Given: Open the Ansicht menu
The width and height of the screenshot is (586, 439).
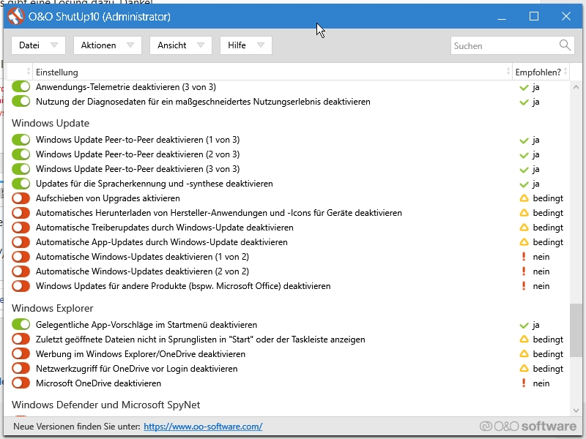Looking at the screenshot, I should click(x=180, y=45).
